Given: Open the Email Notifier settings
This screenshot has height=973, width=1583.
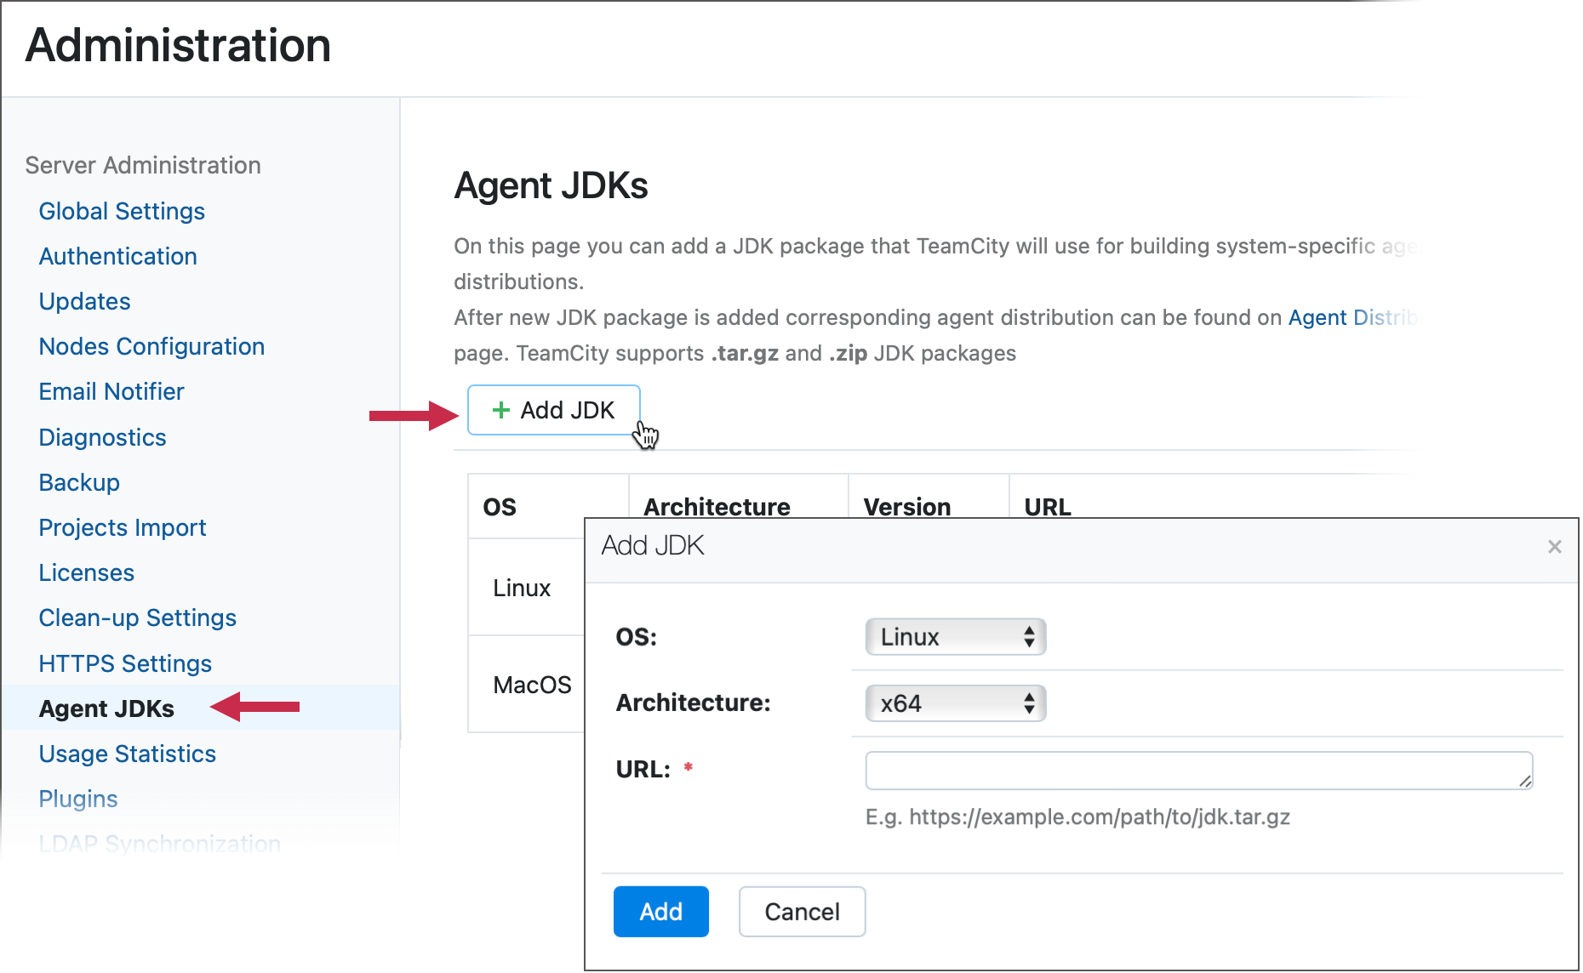Looking at the screenshot, I should 111,391.
